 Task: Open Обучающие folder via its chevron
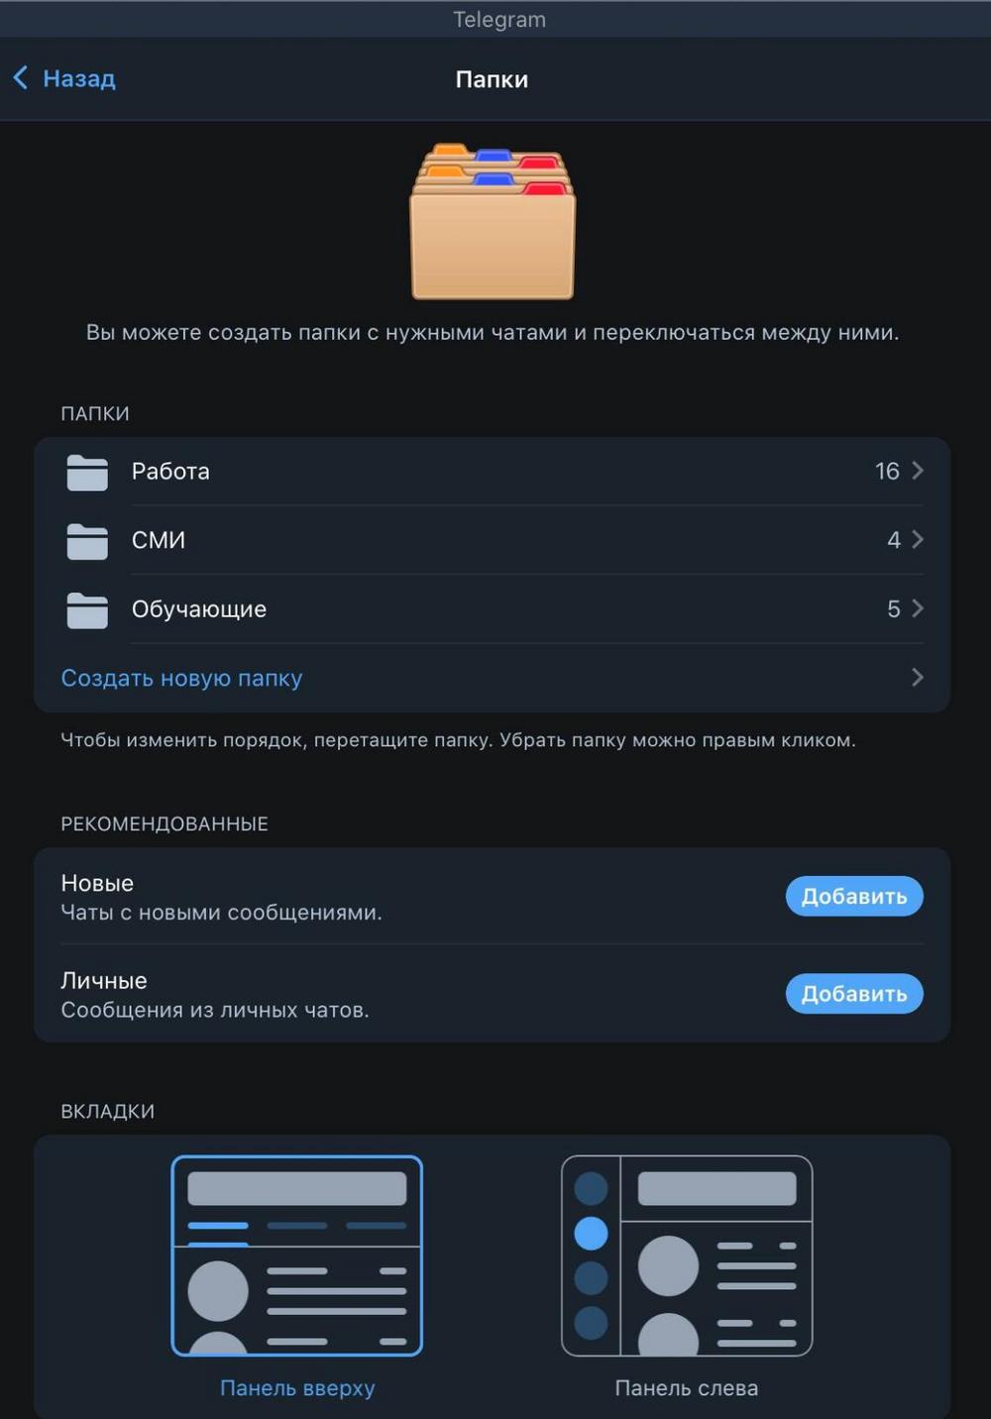click(918, 608)
